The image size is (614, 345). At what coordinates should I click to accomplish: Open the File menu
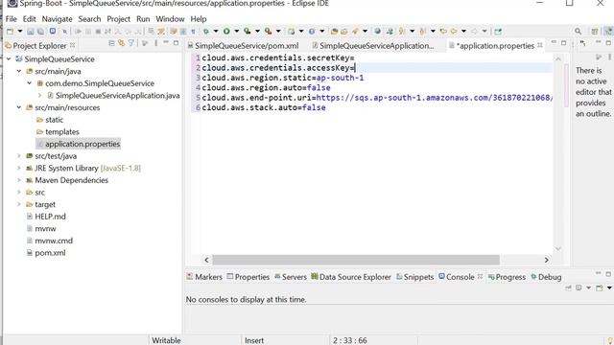11,19
